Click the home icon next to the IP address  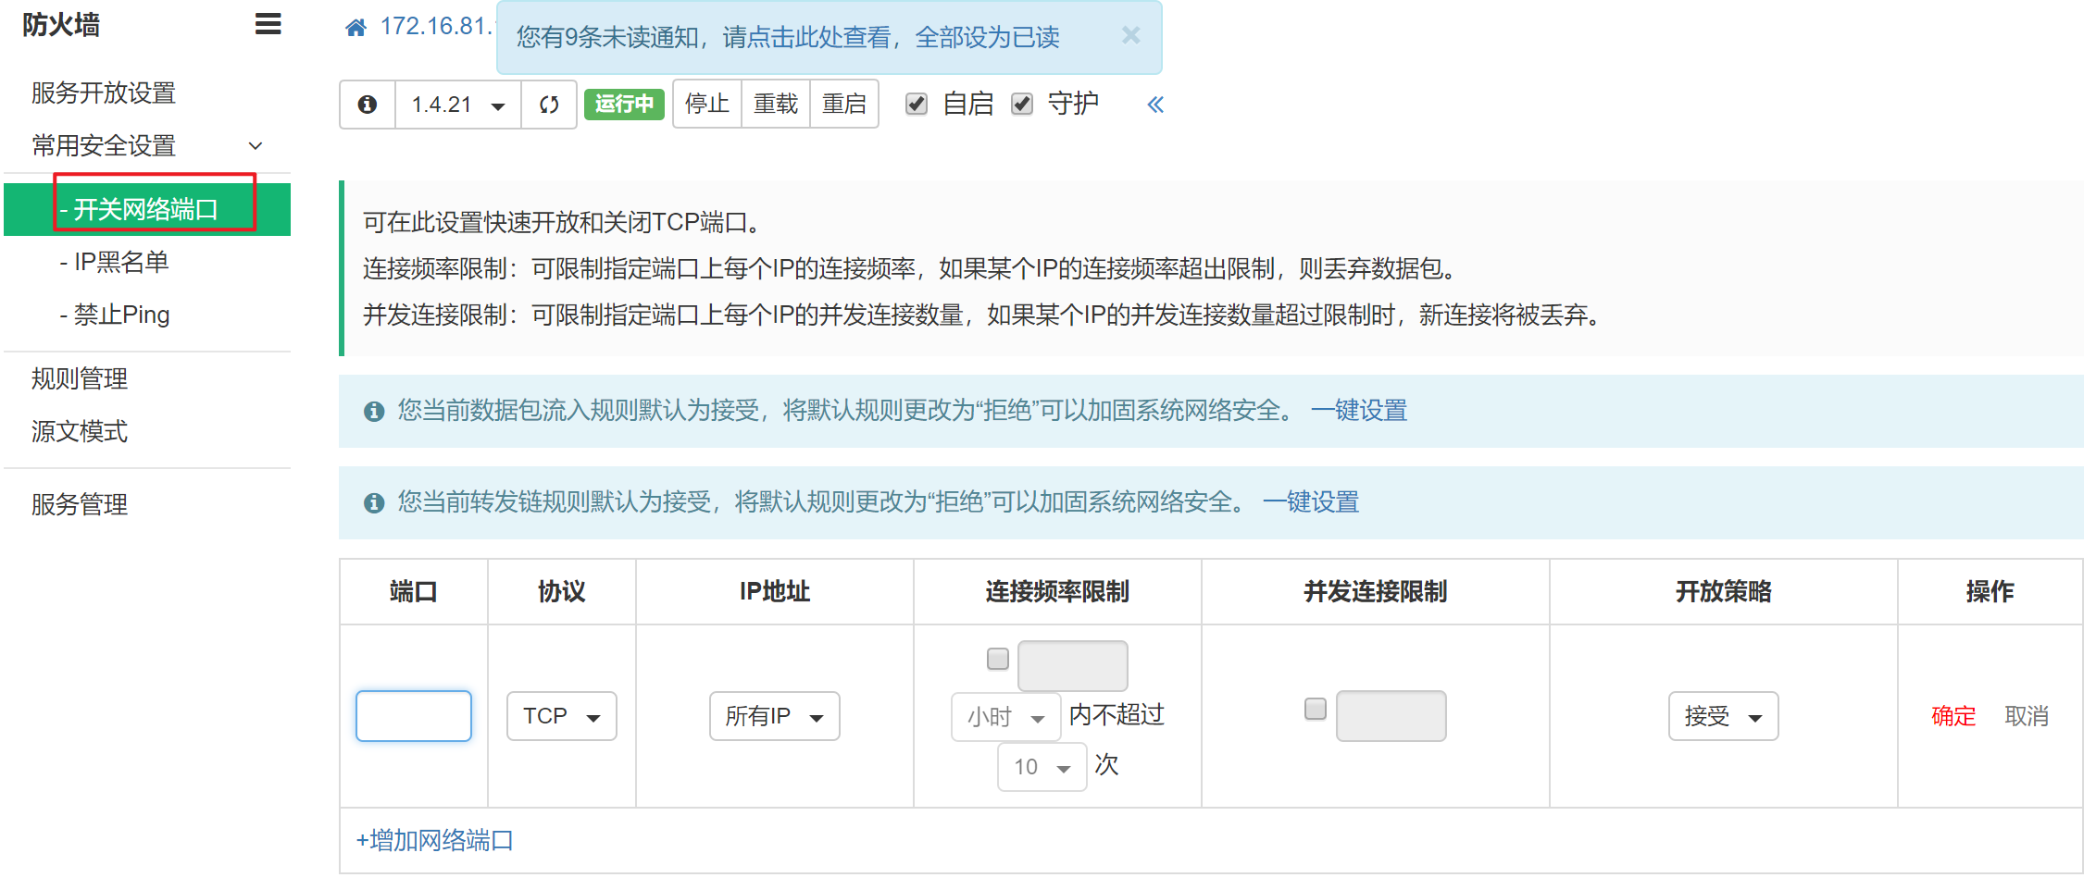coord(356,28)
